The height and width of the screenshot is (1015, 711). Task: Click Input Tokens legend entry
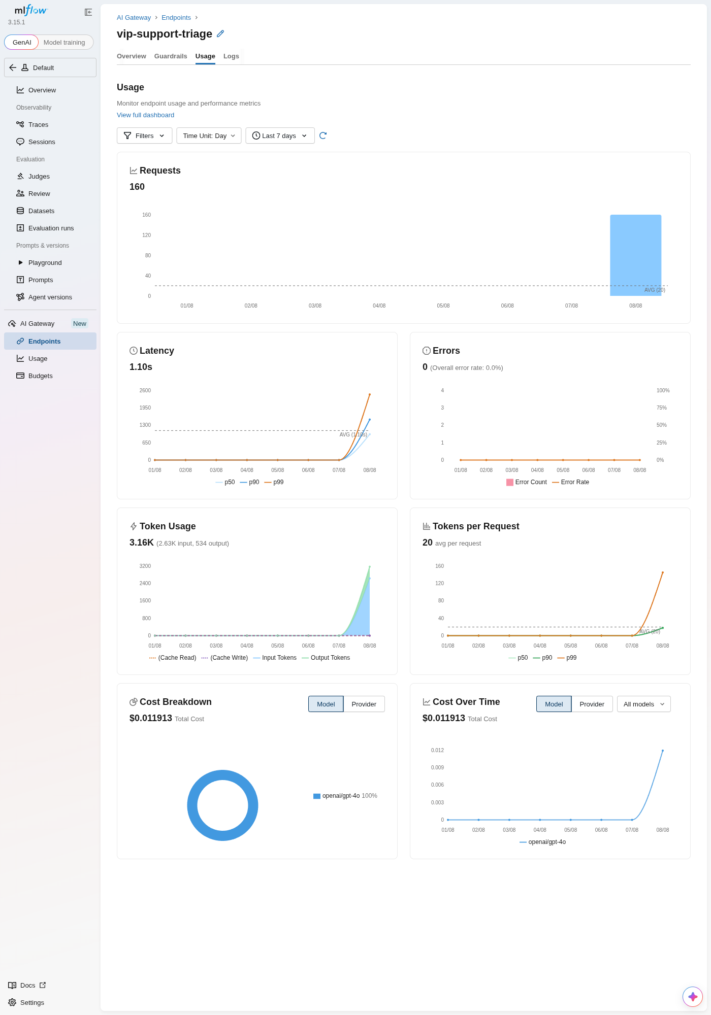274,658
